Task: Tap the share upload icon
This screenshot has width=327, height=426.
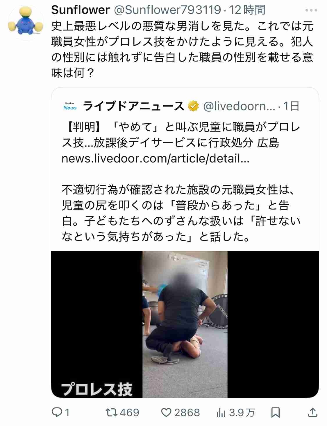Action: (x=312, y=412)
